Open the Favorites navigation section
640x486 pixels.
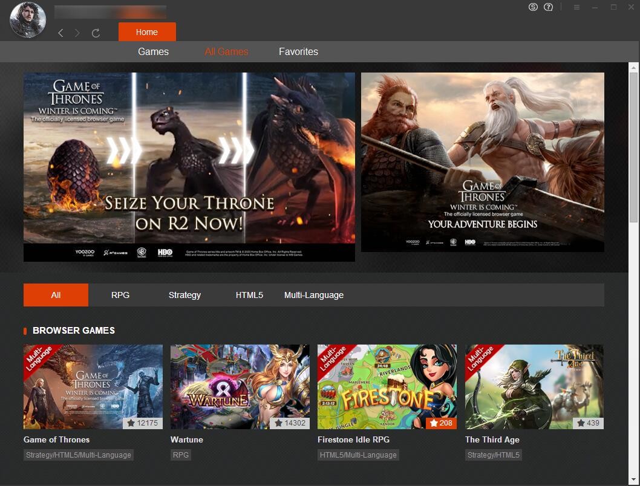click(298, 52)
